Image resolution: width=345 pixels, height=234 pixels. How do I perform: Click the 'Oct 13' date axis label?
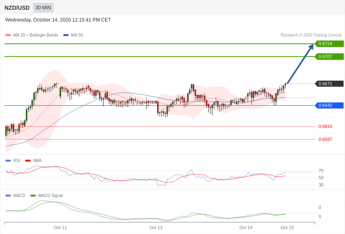(x=156, y=227)
